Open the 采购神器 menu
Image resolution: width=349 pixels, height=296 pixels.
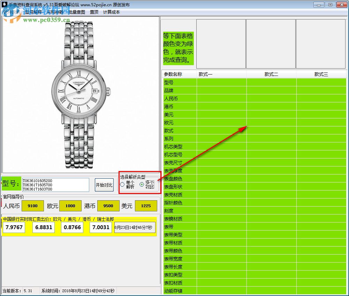[55, 12]
